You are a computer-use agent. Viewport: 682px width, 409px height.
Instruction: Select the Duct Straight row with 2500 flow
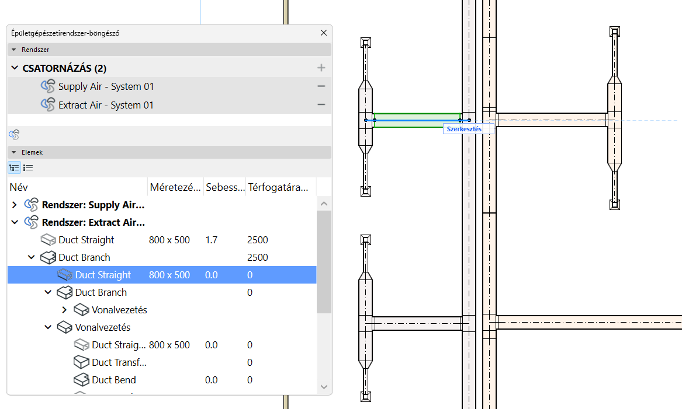[162, 240]
